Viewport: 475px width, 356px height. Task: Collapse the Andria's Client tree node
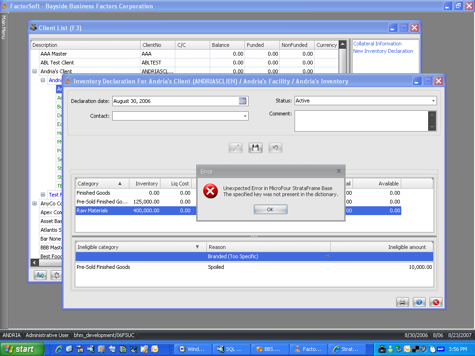click(34, 71)
